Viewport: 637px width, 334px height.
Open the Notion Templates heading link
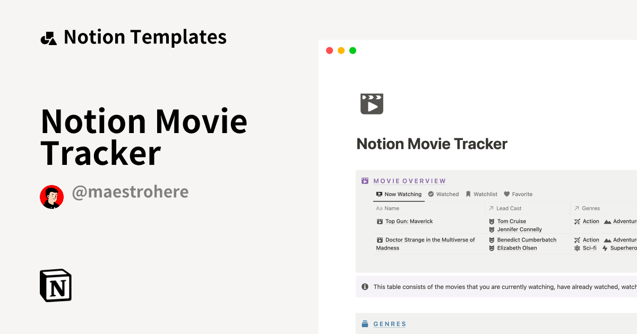(x=145, y=37)
